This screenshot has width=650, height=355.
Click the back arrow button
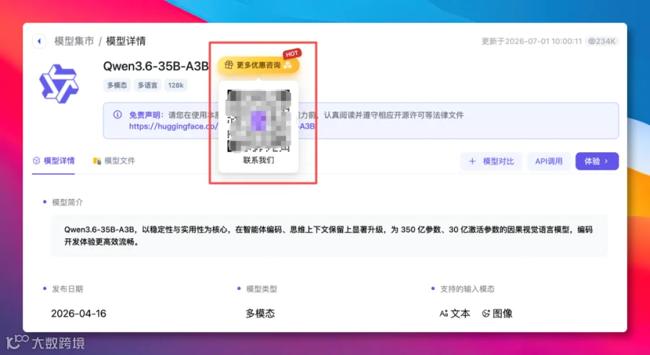(x=39, y=41)
